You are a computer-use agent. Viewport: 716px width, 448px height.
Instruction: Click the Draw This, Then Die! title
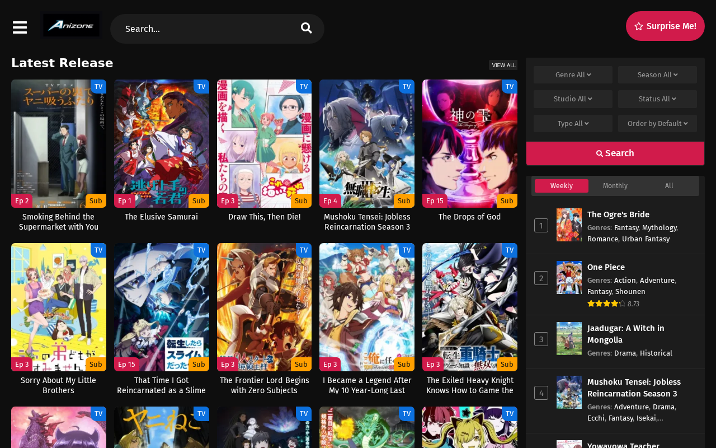tap(264, 217)
